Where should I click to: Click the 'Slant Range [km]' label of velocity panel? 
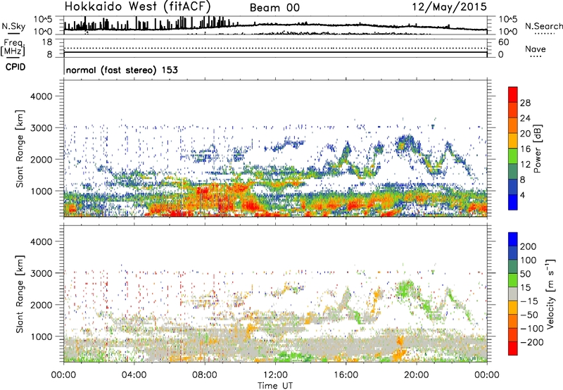tap(20, 294)
